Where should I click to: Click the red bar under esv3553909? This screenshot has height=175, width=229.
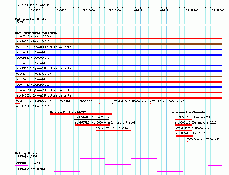click(183, 120)
